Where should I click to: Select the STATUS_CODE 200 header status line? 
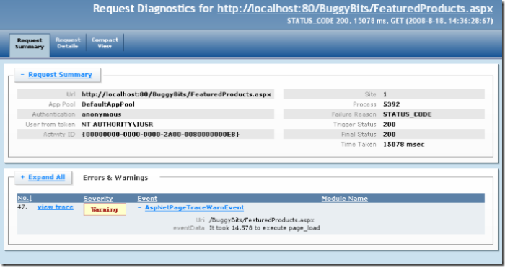pos(390,21)
